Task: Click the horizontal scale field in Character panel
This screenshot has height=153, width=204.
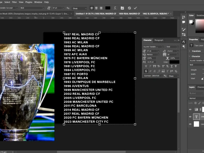Action: click(174, 58)
